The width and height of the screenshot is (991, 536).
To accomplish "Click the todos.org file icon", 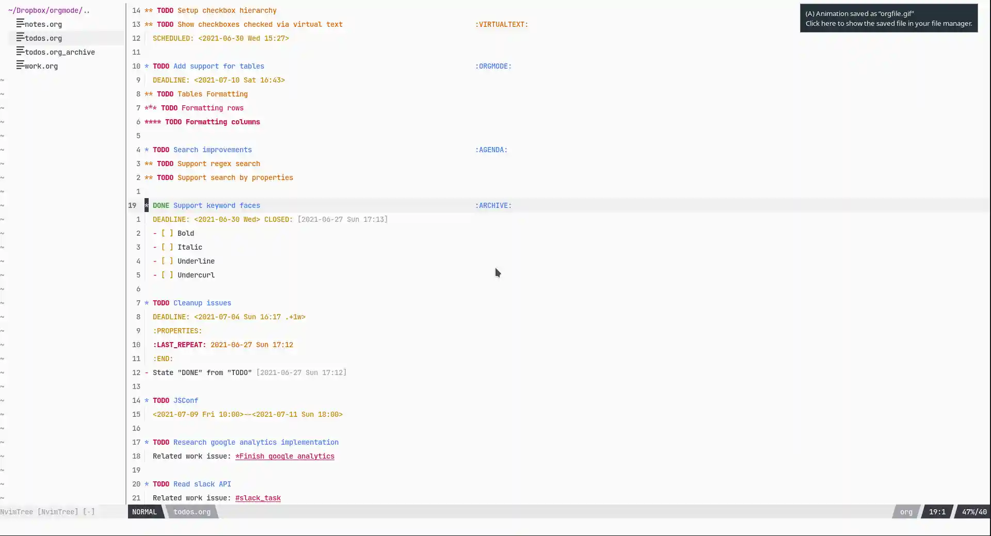I will coord(20,38).
